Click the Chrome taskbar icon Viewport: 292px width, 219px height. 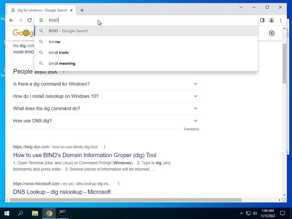[x=49, y=213]
